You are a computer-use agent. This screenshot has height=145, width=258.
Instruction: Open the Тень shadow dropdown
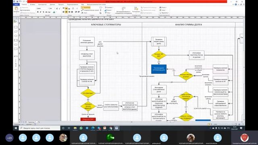[x=108, y=12]
